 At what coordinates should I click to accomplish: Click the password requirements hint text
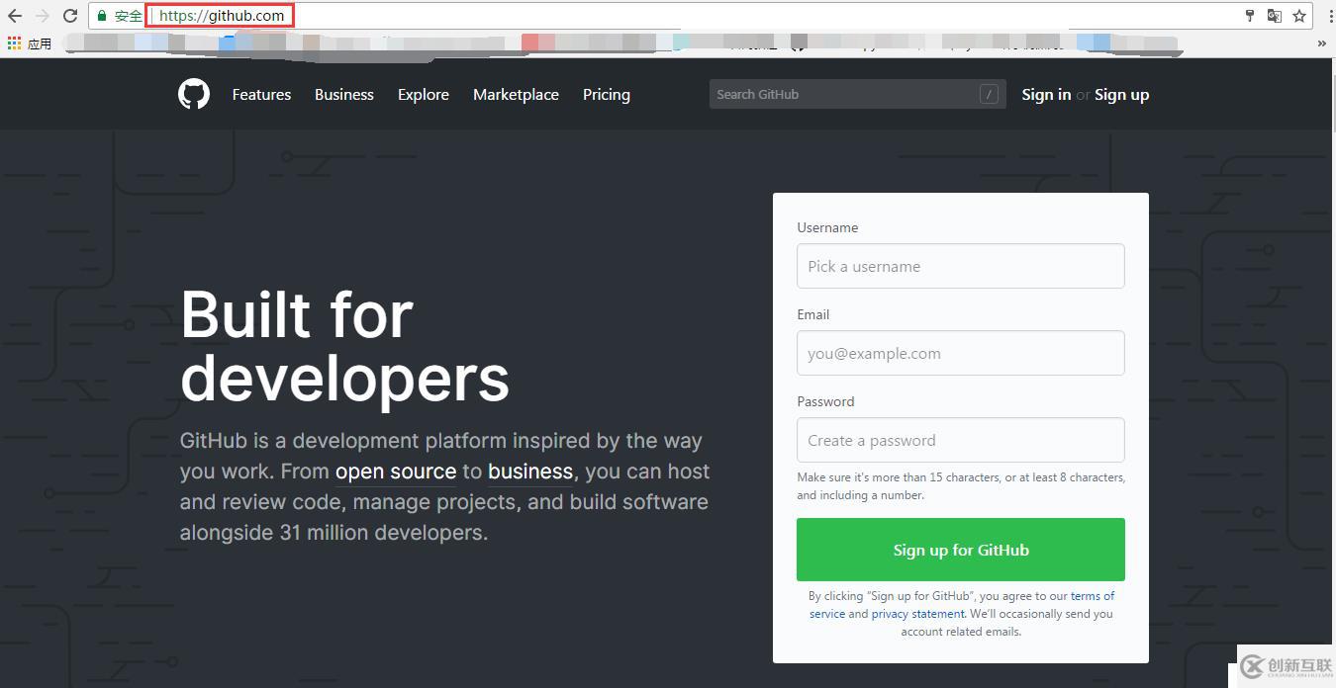click(960, 486)
